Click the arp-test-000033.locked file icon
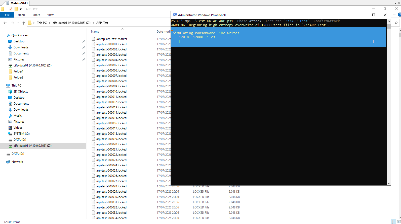The height and width of the screenshot is (224, 401). [93, 213]
